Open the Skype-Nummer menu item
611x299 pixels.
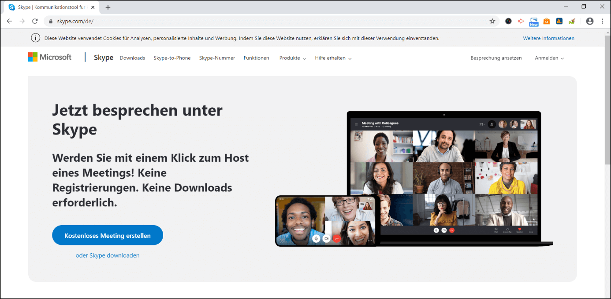coord(217,58)
